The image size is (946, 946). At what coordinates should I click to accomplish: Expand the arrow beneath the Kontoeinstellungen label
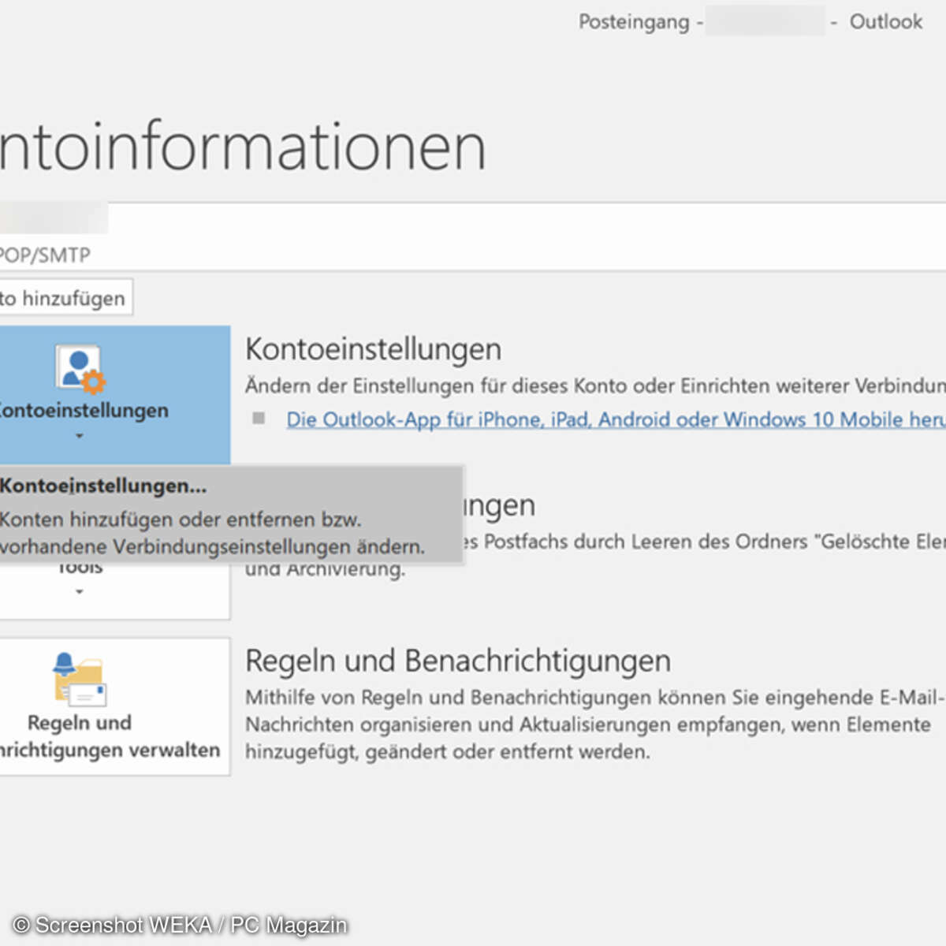click(x=79, y=436)
